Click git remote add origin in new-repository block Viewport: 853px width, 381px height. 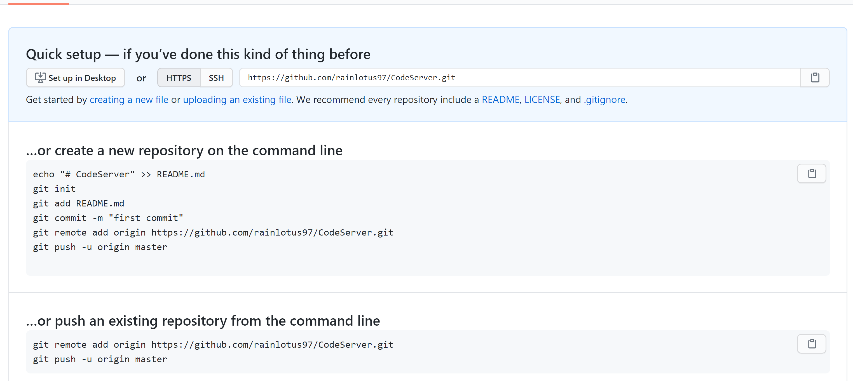point(213,233)
